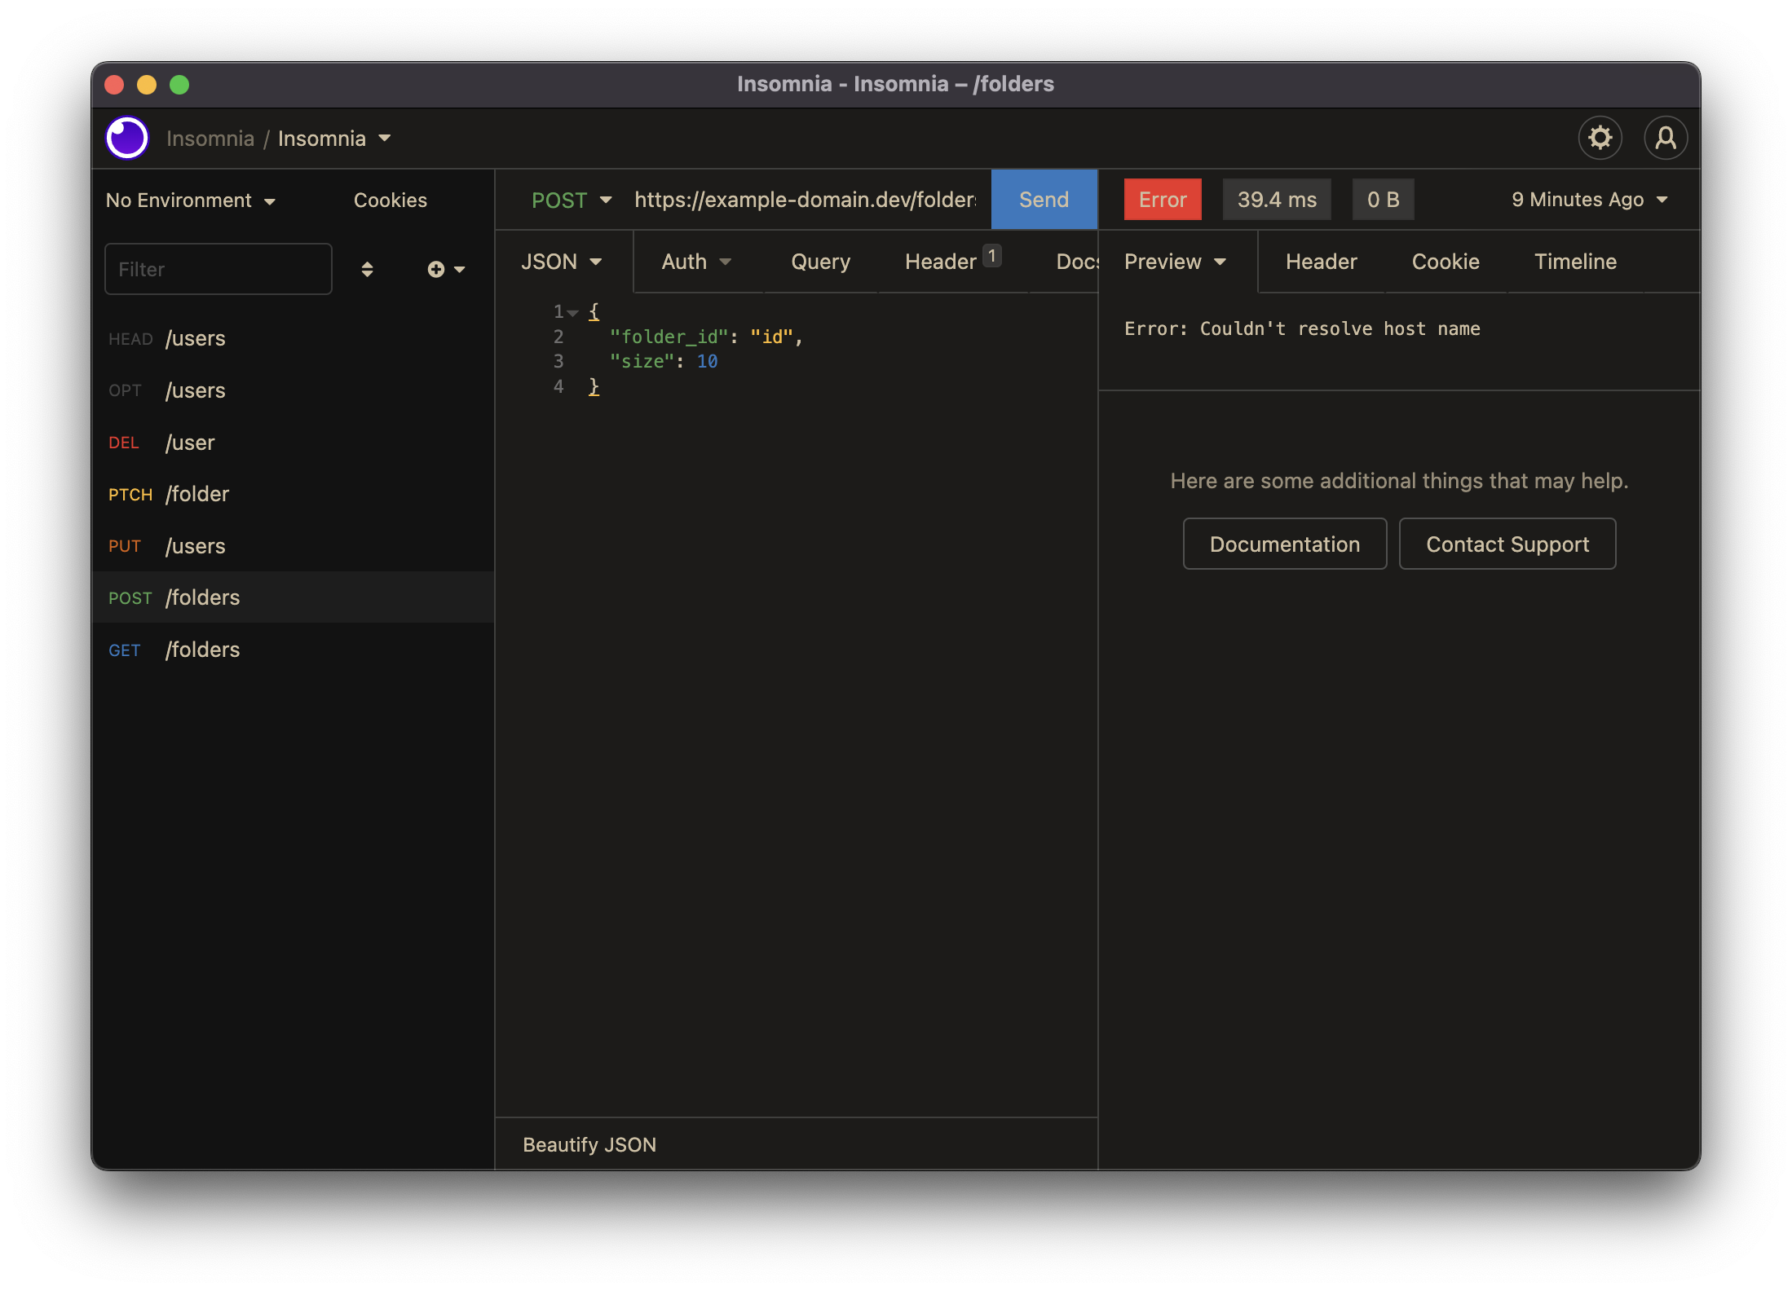Click into the Filter input field
Image resolution: width=1792 pixels, height=1291 pixels.
click(218, 269)
